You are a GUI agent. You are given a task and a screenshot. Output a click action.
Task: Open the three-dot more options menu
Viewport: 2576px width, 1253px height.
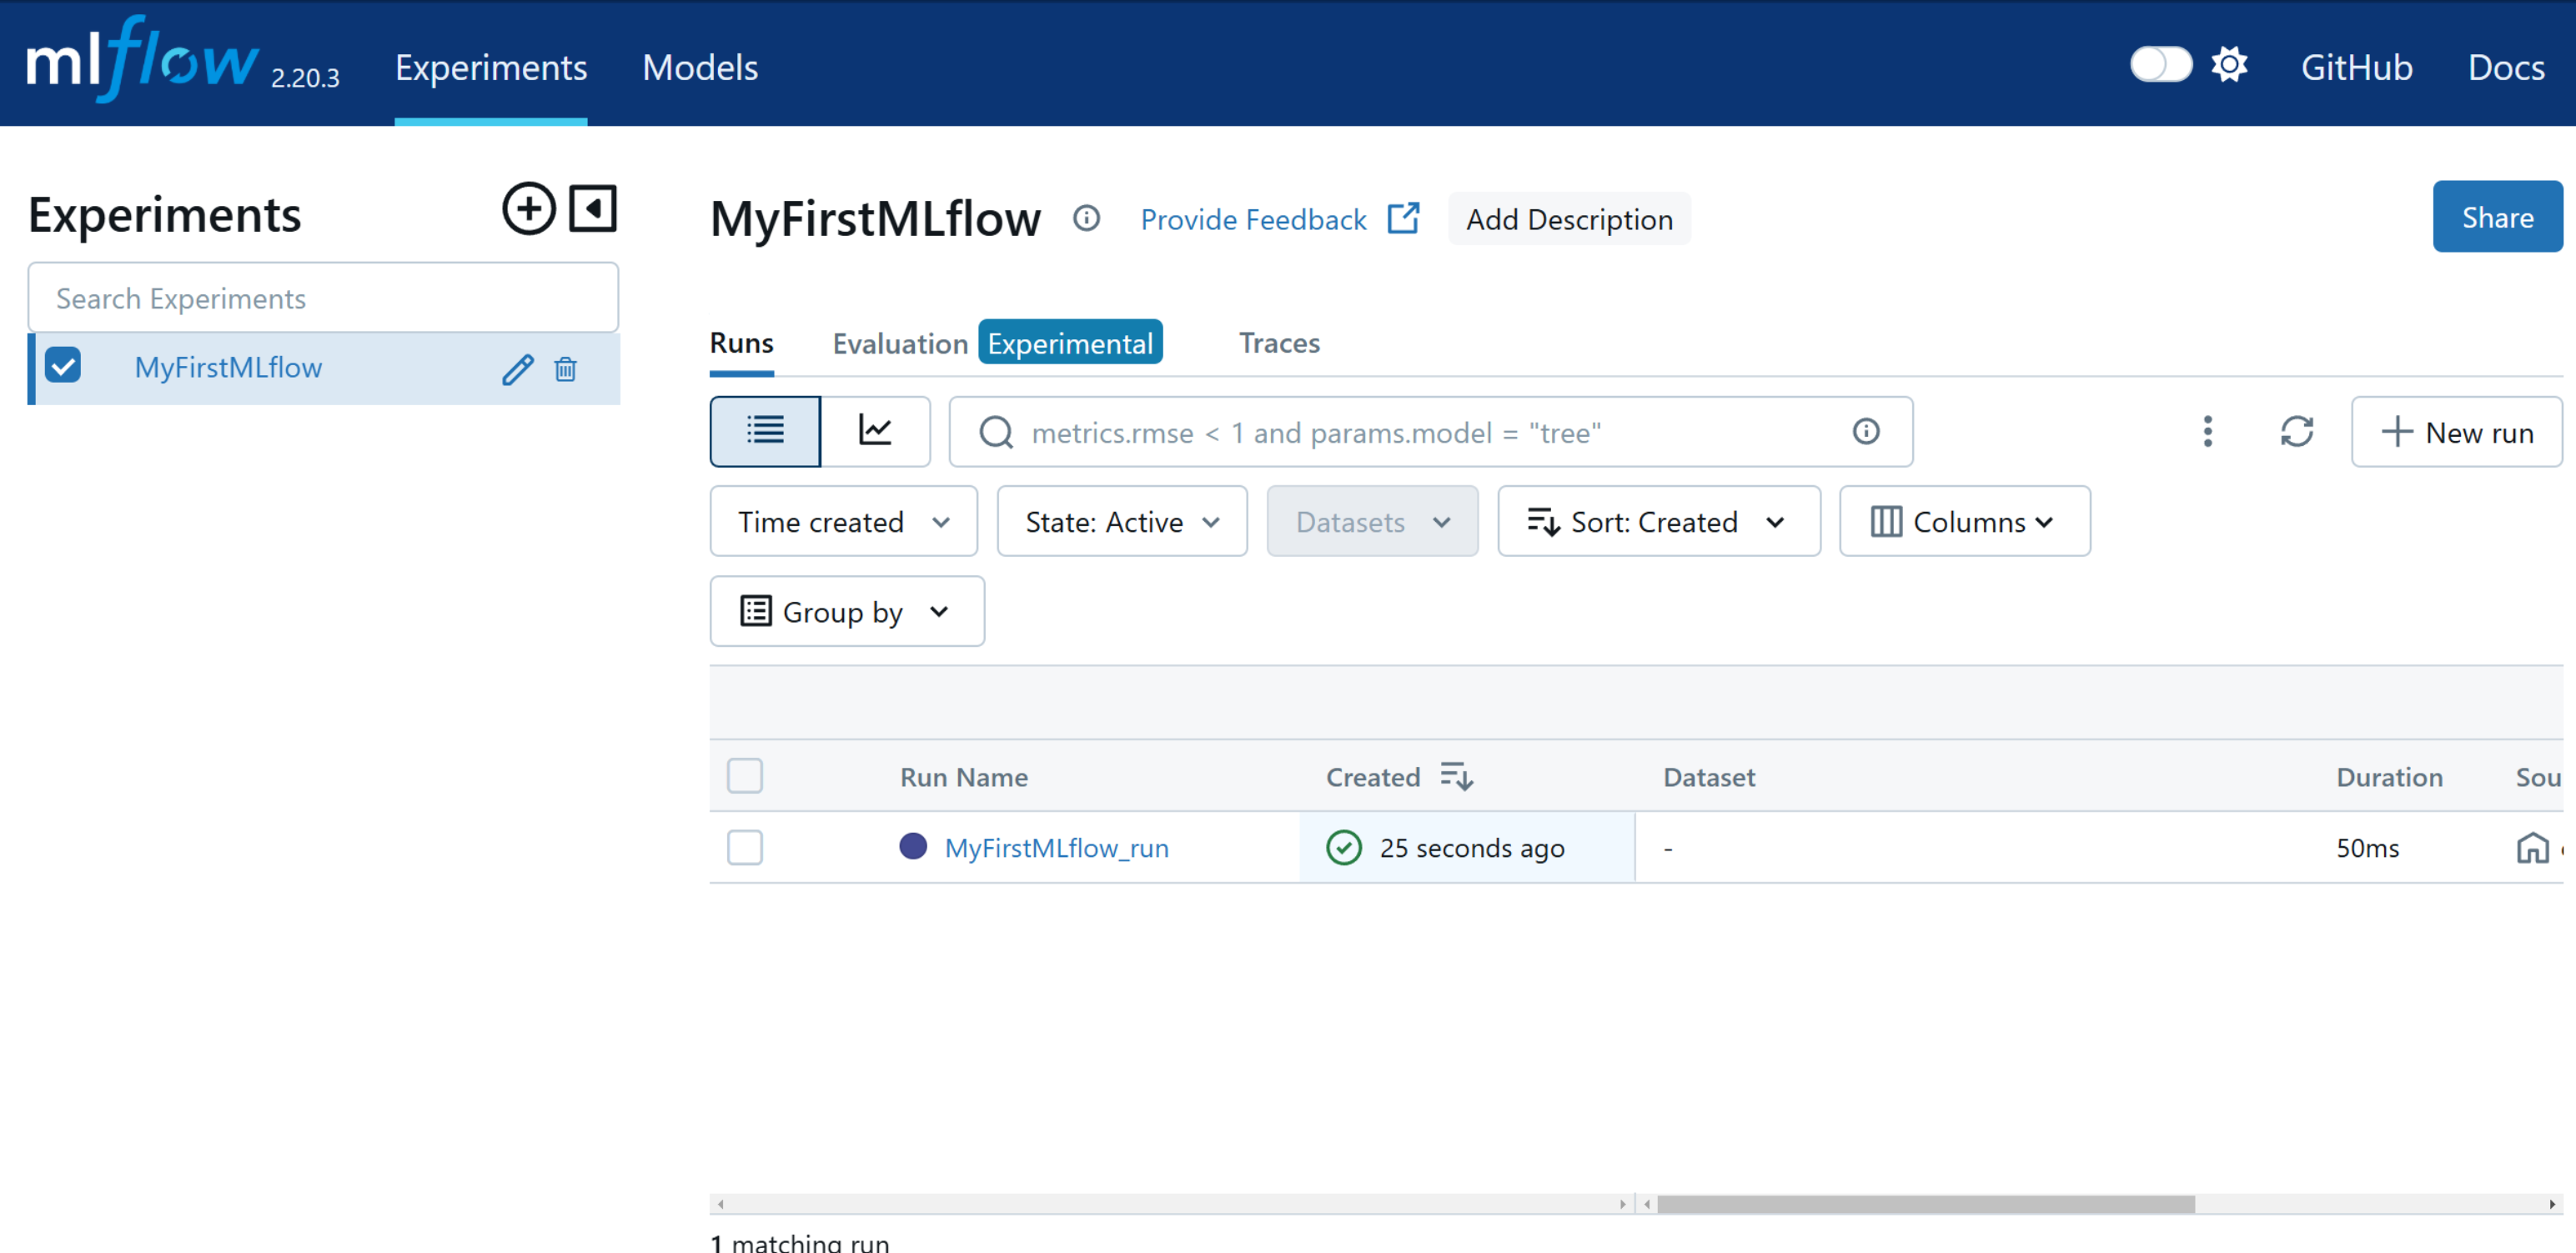2207,431
